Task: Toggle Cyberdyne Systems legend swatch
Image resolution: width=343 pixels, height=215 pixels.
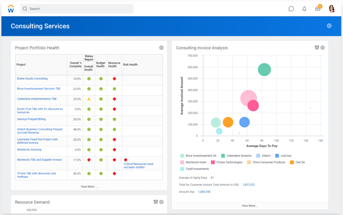Action: point(223,156)
